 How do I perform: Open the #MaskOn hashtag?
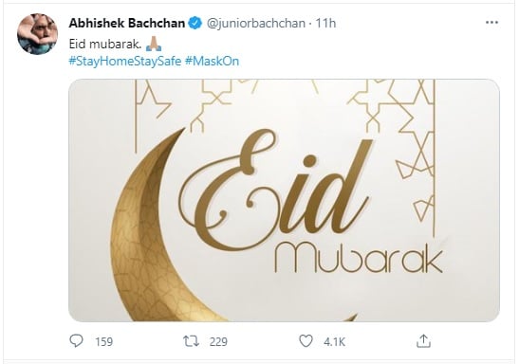tap(212, 62)
